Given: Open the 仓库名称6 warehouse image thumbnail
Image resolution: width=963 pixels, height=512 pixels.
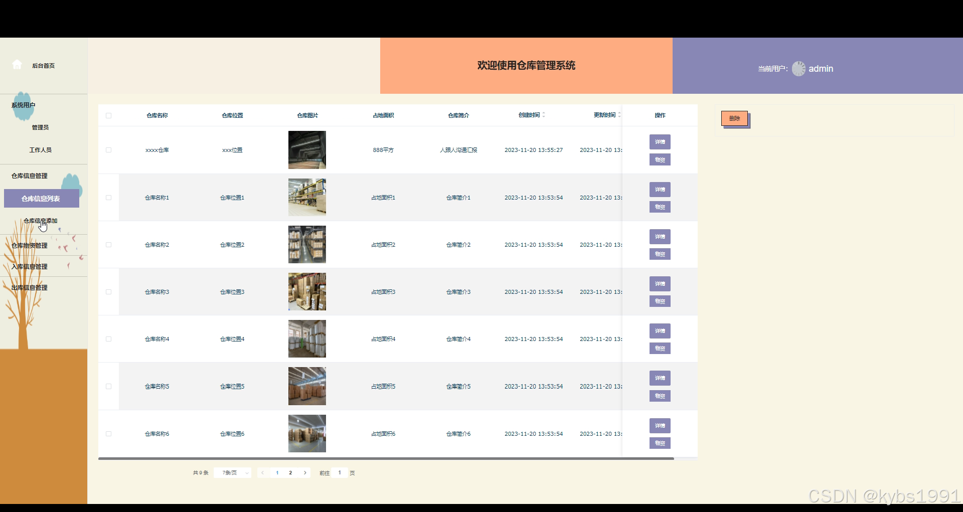Looking at the screenshot, I should pyautogui.click(x=307, y=434).
